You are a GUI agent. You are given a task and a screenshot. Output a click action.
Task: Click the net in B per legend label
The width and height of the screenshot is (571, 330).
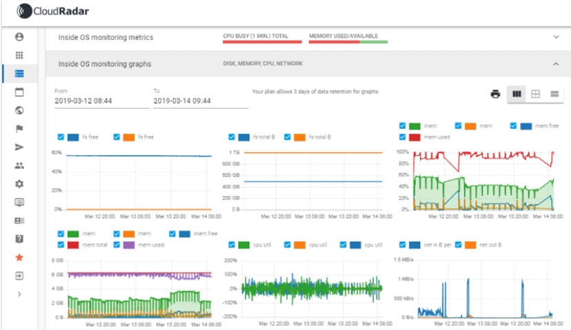[437, 245]
